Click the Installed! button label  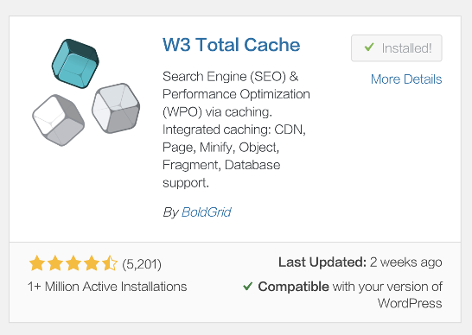(406, 48)
